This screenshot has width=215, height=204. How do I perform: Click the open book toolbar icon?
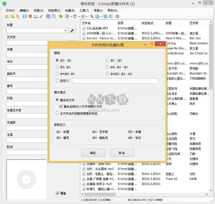[x=35, y=16]
